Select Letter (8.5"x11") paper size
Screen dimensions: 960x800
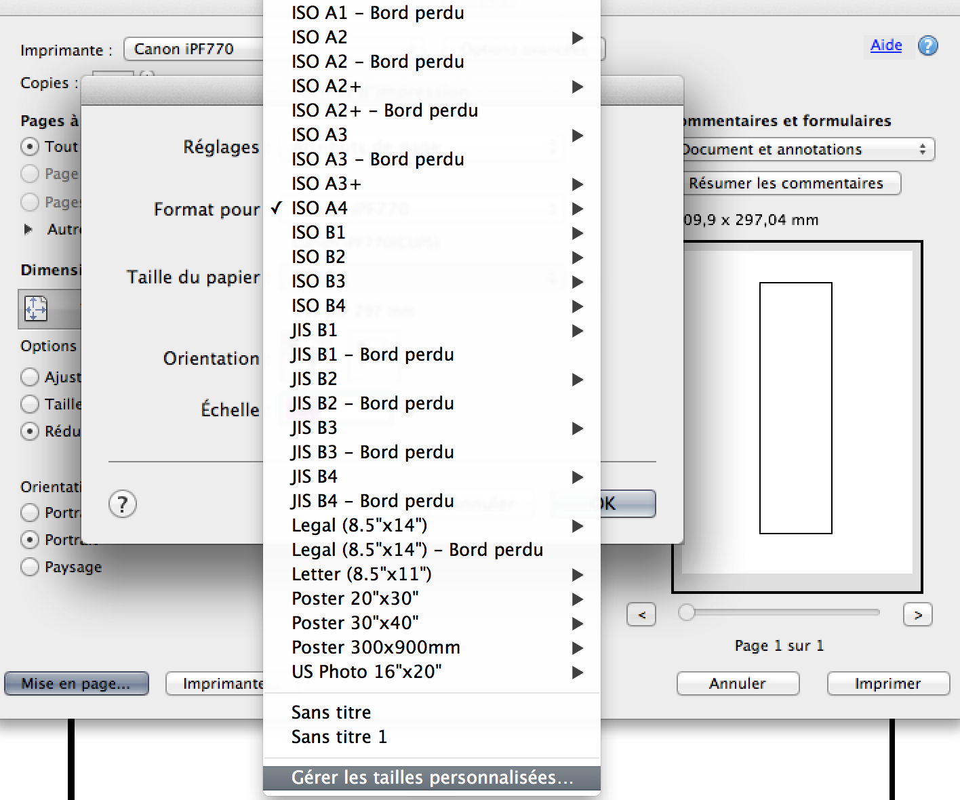point(361,574)
